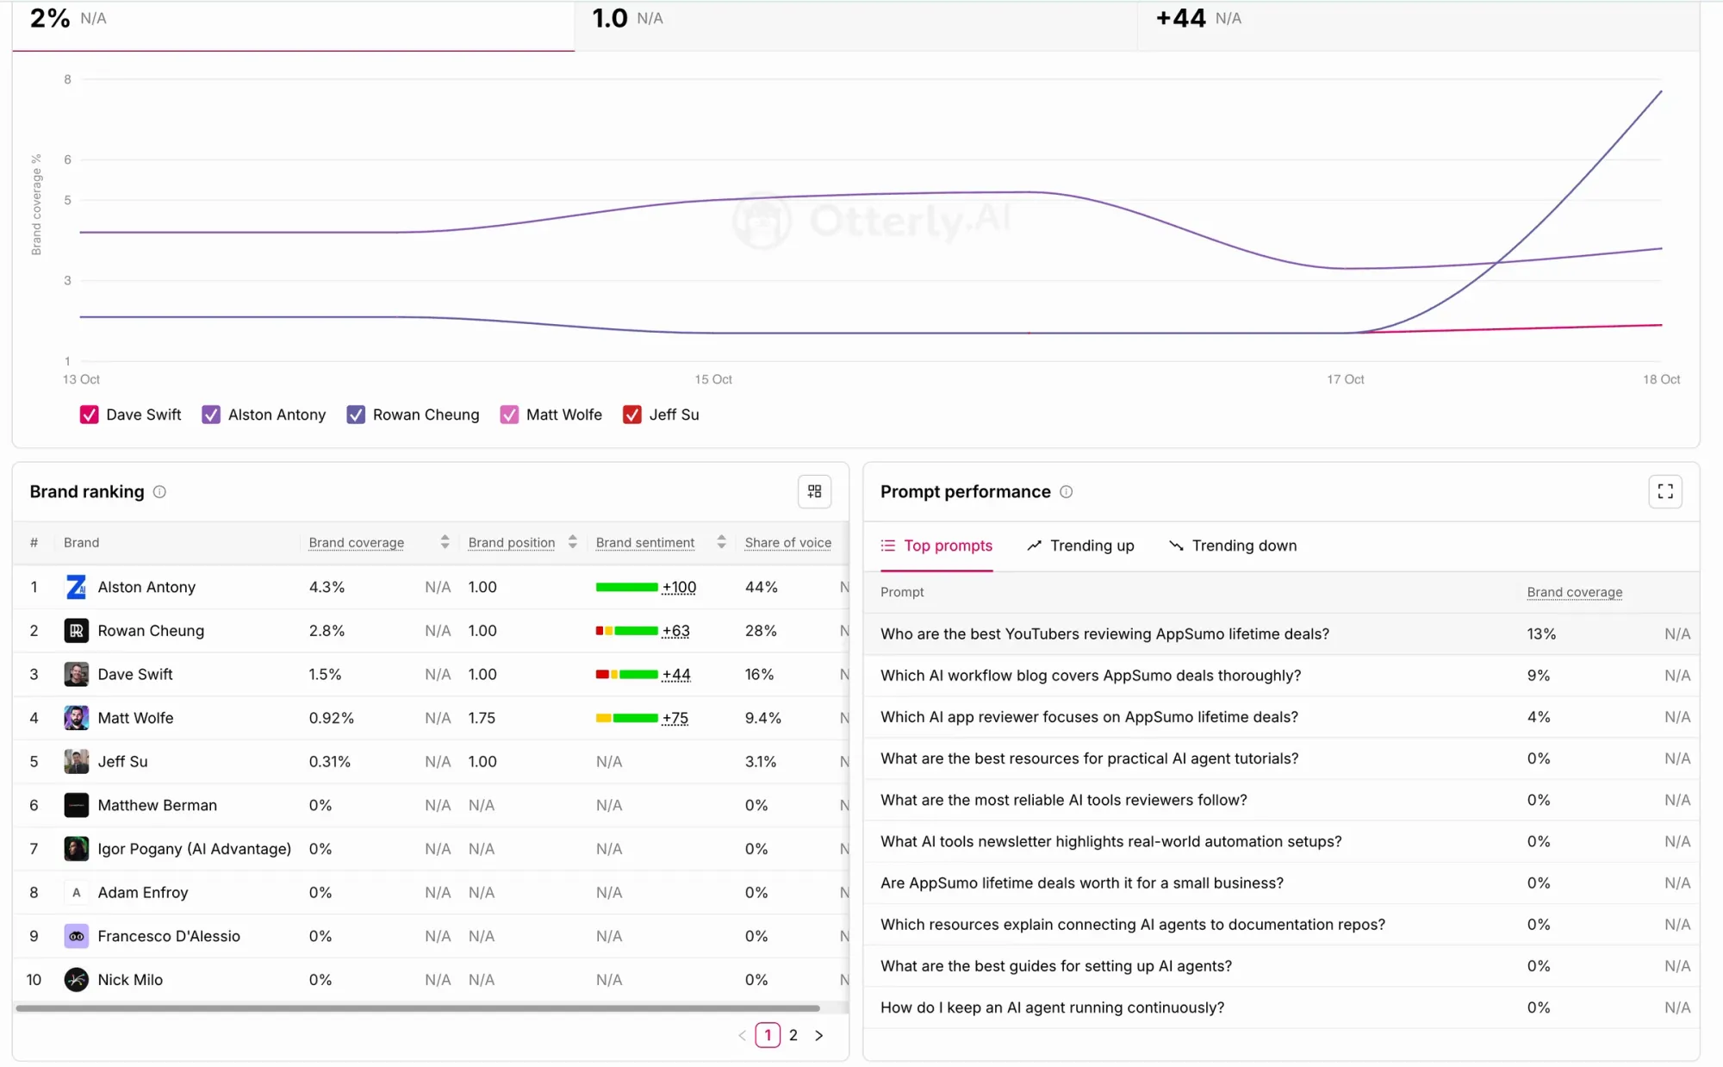The image size is (1723, 1067).
Task: Expand Prompt performance to fullscreen
Action: pos(1664,491)
